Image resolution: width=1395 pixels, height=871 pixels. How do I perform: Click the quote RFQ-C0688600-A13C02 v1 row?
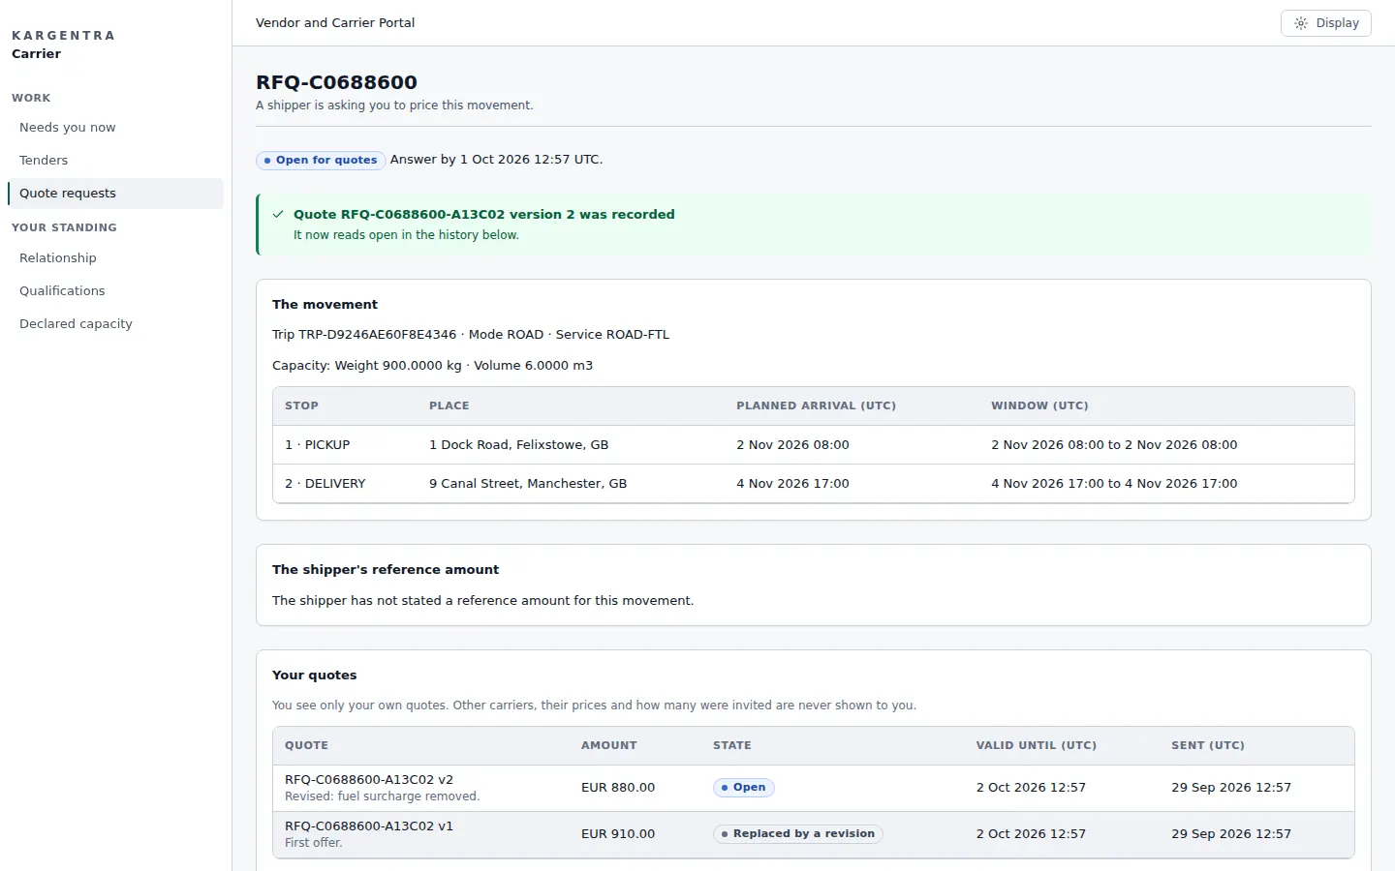pos(814,834)
